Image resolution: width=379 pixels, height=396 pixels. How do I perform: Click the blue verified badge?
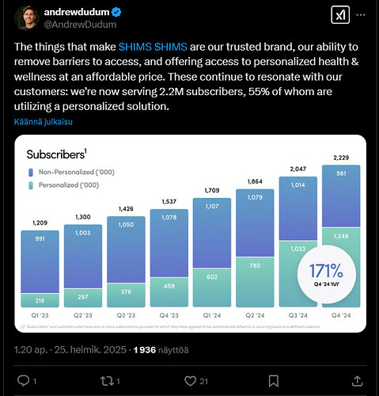(116, 12)
